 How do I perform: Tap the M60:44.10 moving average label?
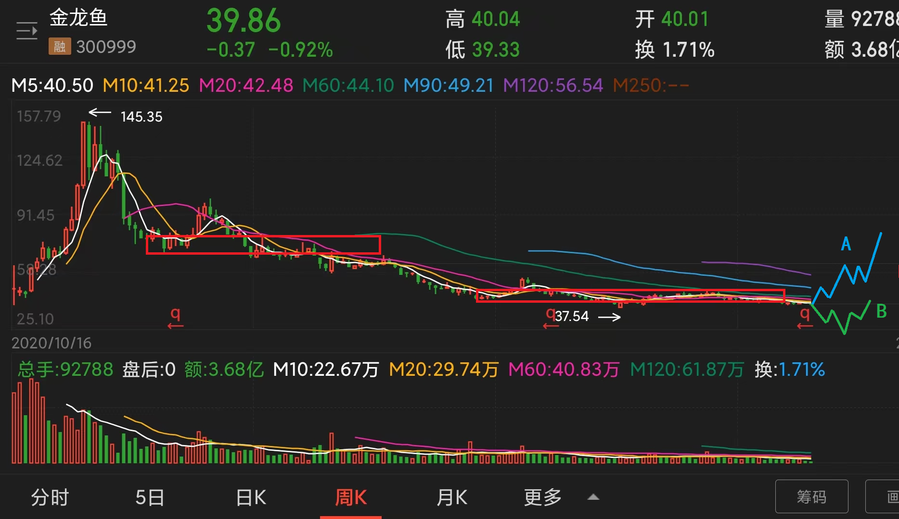[348, 86]
